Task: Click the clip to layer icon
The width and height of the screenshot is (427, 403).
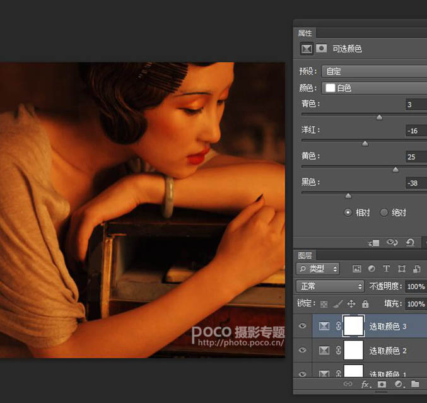Action: [x=374, y=242]
